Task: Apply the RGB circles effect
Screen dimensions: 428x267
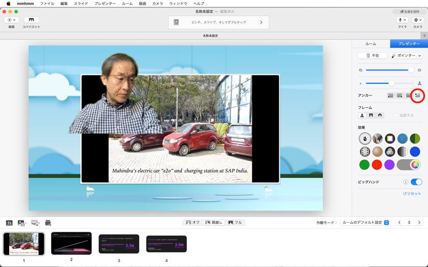Action: pyautogui.click(x=390, y=152)
